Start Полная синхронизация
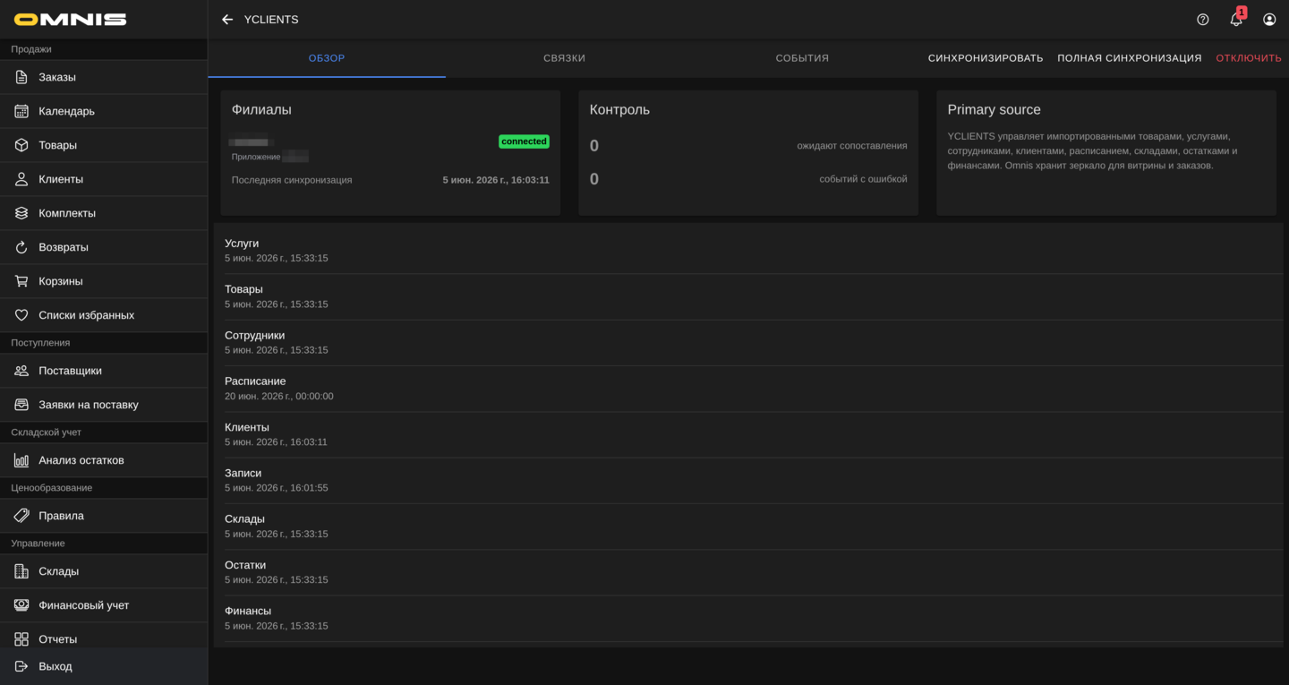 click(1130, 58)
